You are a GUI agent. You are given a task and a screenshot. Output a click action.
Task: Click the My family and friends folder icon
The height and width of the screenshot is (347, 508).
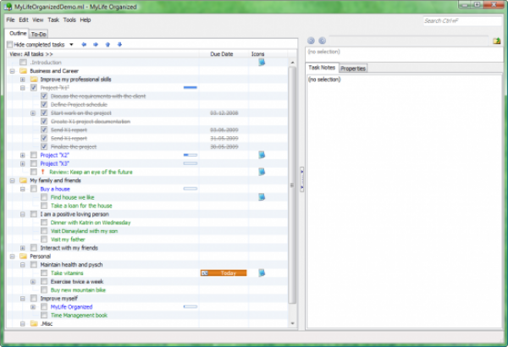[24, 180]
